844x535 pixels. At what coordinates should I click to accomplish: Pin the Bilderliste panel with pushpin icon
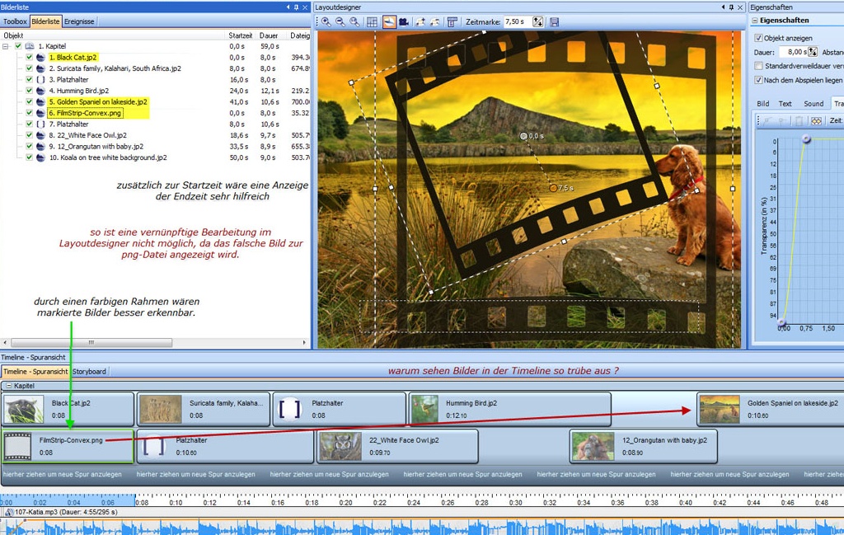pyautogui.click(x=297, y=7)
